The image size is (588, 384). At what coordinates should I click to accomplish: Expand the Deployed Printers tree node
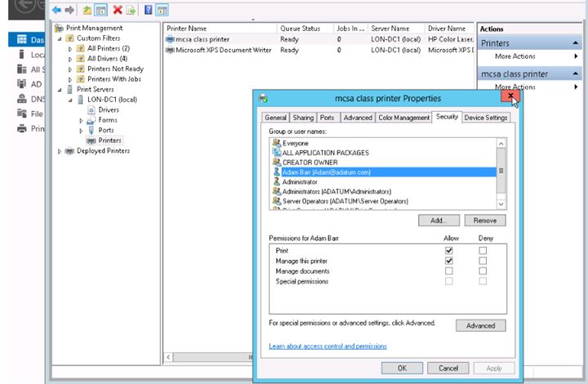point(60,151)
